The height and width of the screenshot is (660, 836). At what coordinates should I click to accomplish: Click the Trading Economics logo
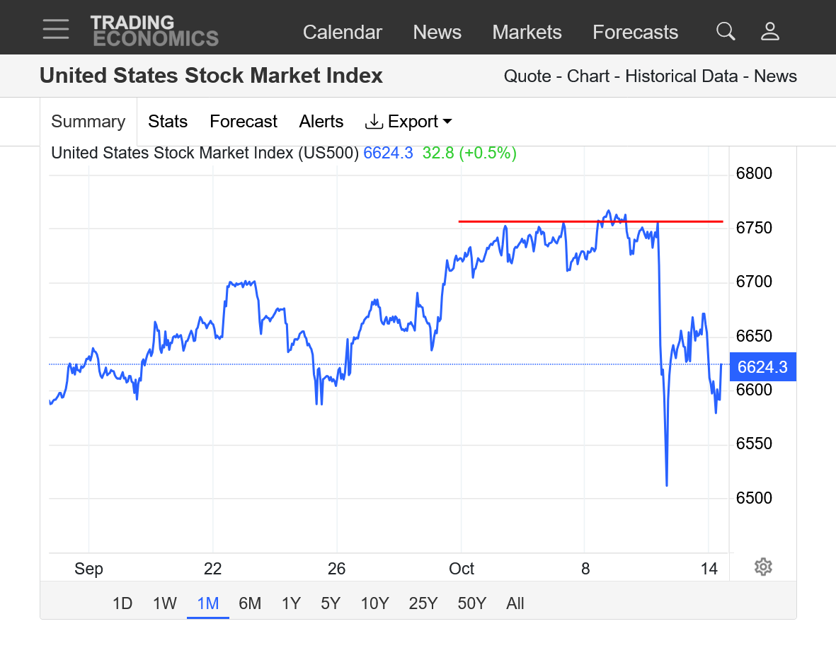[x=154, y=31]
